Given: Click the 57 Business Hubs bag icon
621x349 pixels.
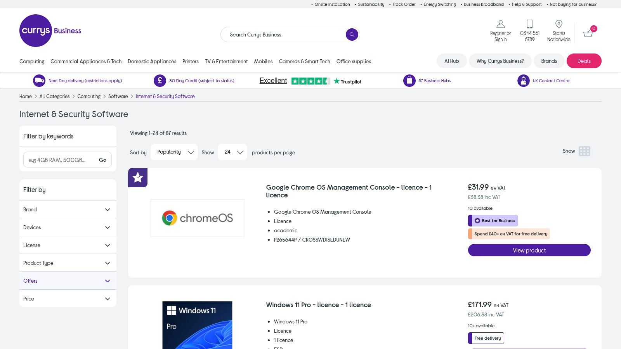Looking at the screenshot, I should tap(409, 81).
